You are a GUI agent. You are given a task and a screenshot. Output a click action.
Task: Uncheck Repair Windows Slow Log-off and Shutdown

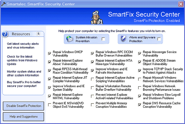140,96
